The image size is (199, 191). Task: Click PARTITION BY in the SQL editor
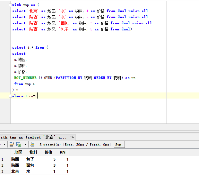(x=69, y=78)
